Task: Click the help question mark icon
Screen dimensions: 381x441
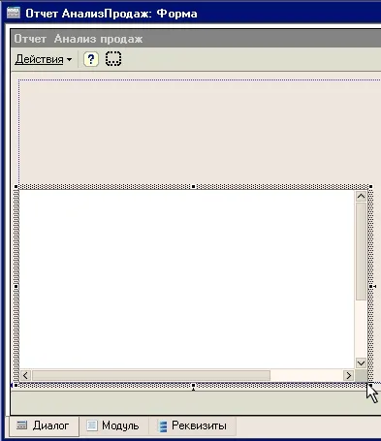Action: point(91,59)
